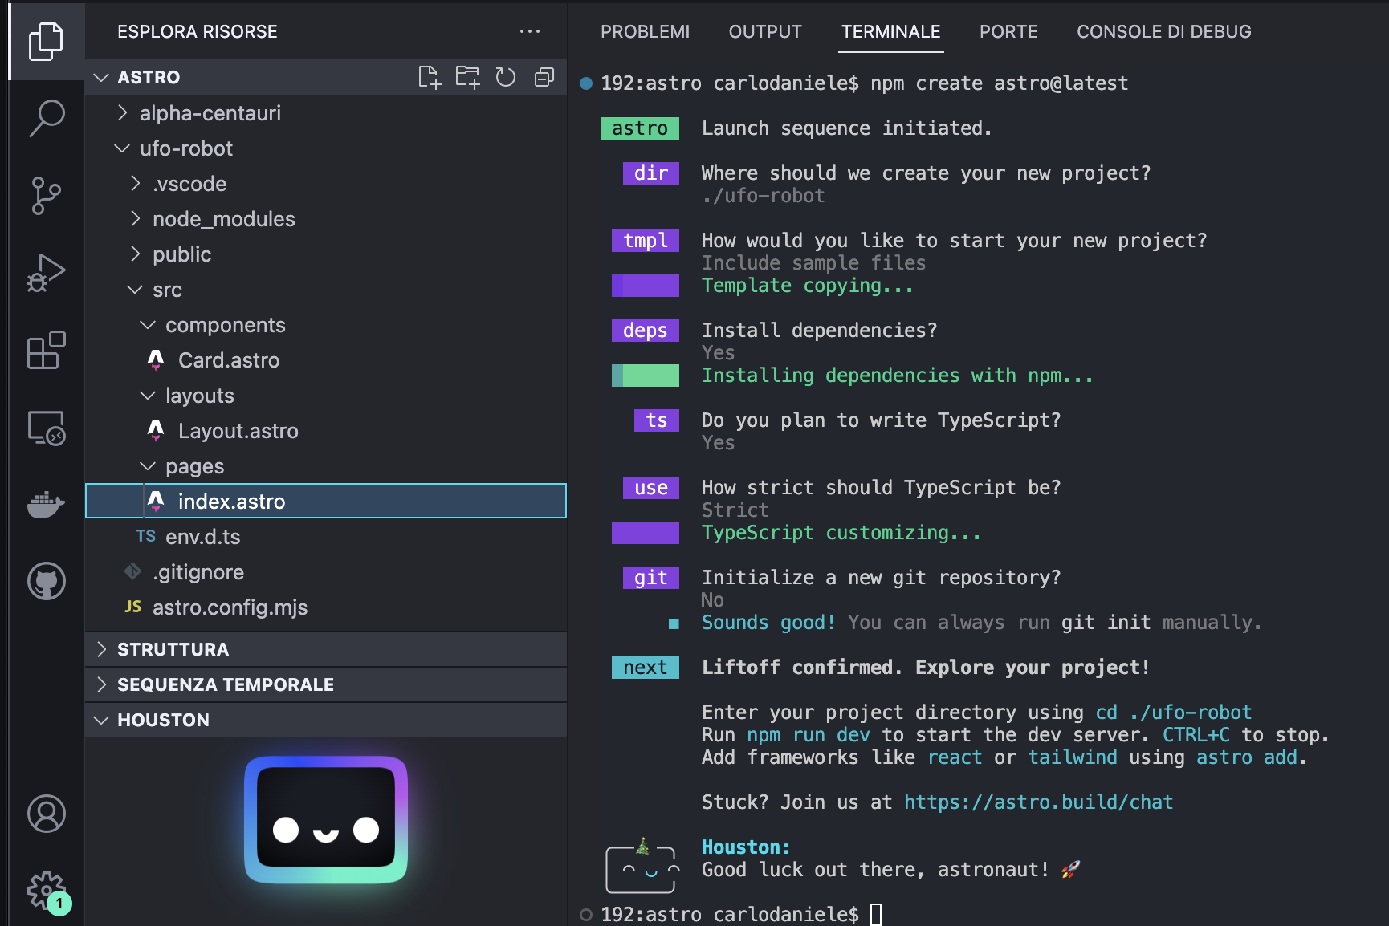This screenshot has width=1389, height=926.
Task: Open Docker view icon
Action: click(46, 504)
